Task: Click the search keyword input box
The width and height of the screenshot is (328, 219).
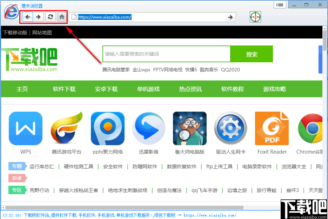Action: pyautogui.click(x=166, y=54)
